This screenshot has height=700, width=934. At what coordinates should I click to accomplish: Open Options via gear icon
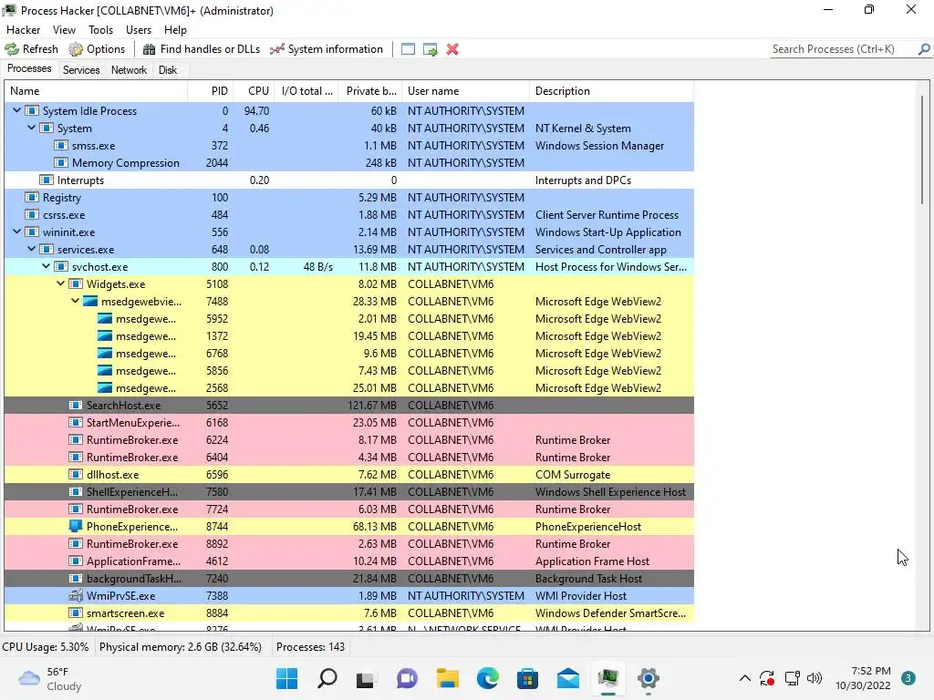[76, 49]
